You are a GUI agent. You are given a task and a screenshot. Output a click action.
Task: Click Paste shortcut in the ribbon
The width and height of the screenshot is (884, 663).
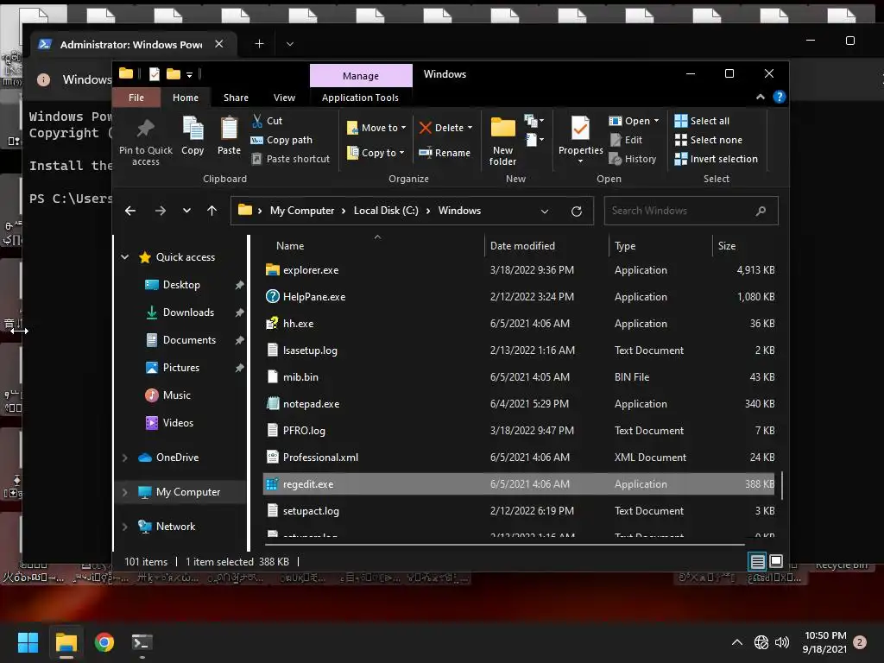click(x=291, y=159)
